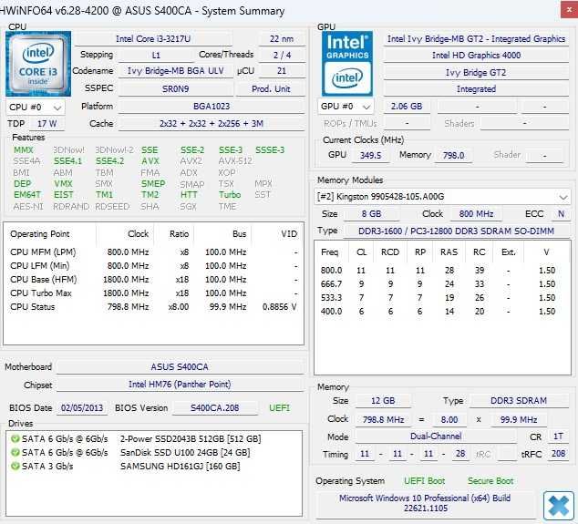578x524 pixels.
Task: Click the Intel HM76 (Panther Point) chipset field
Action: tap(180, 385)
